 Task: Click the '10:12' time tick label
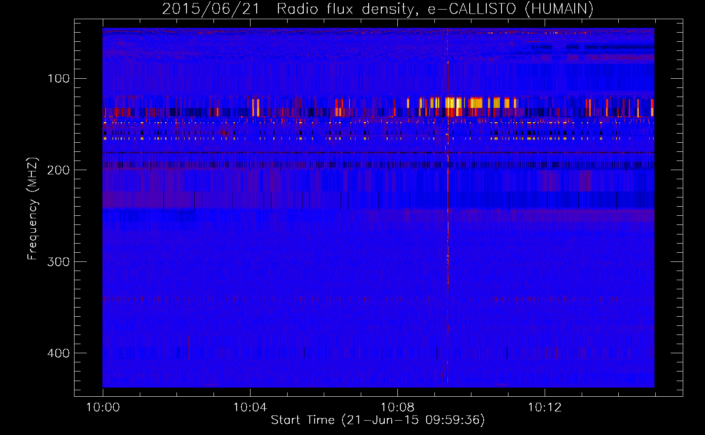pos(545,407)
